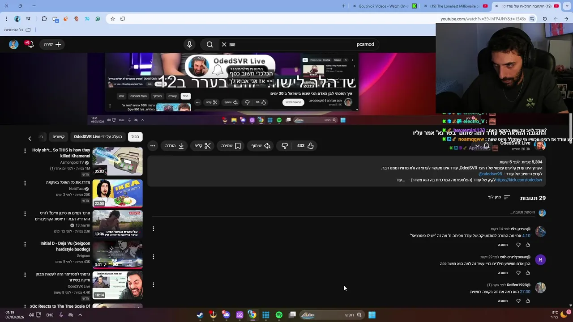Open options for the NotATaco IKEA video
Viewport: 573px width, 322px height.
(x=25, y=183)
